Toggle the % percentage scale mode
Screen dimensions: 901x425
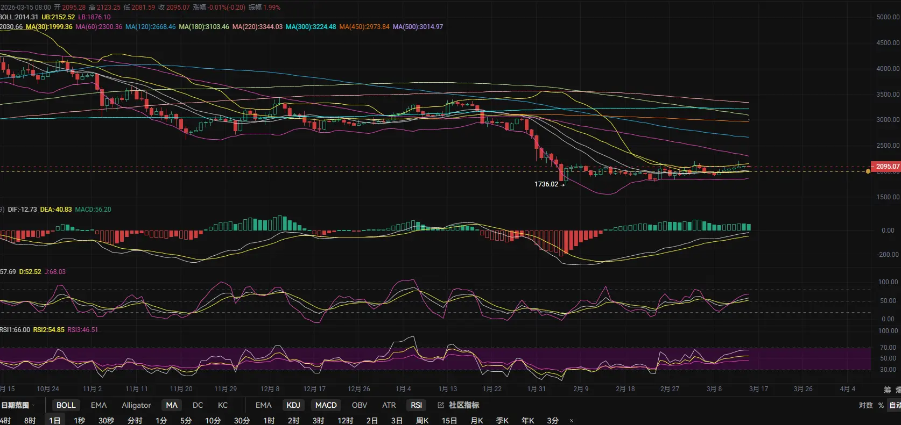(881, 405)
